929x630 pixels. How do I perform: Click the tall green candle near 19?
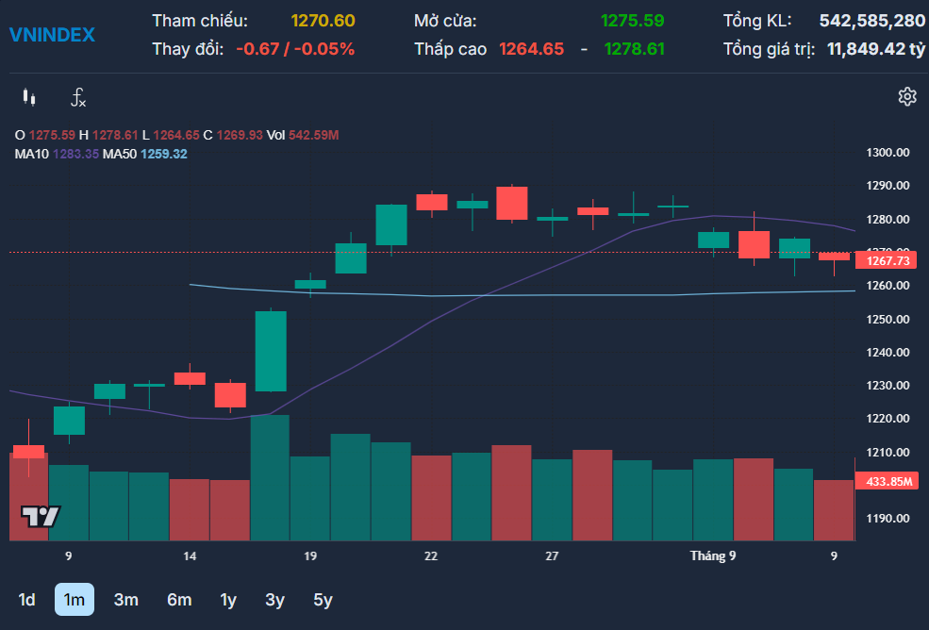[271, 351]
